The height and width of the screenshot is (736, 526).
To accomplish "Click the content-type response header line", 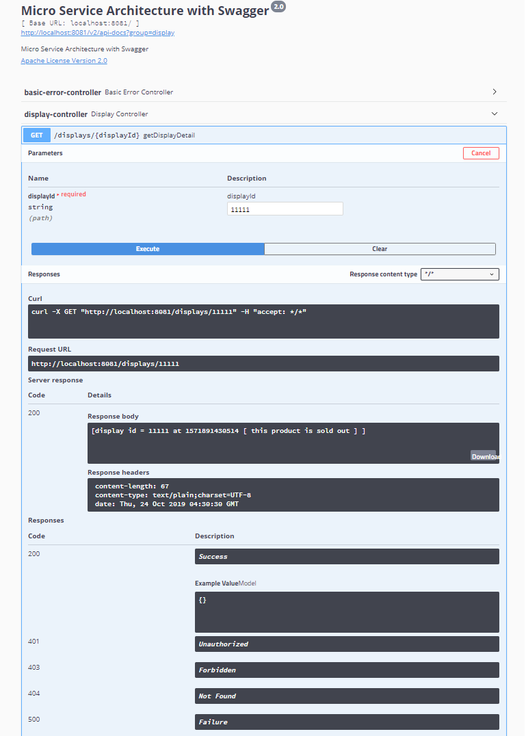I will click(x=172, y=495).
